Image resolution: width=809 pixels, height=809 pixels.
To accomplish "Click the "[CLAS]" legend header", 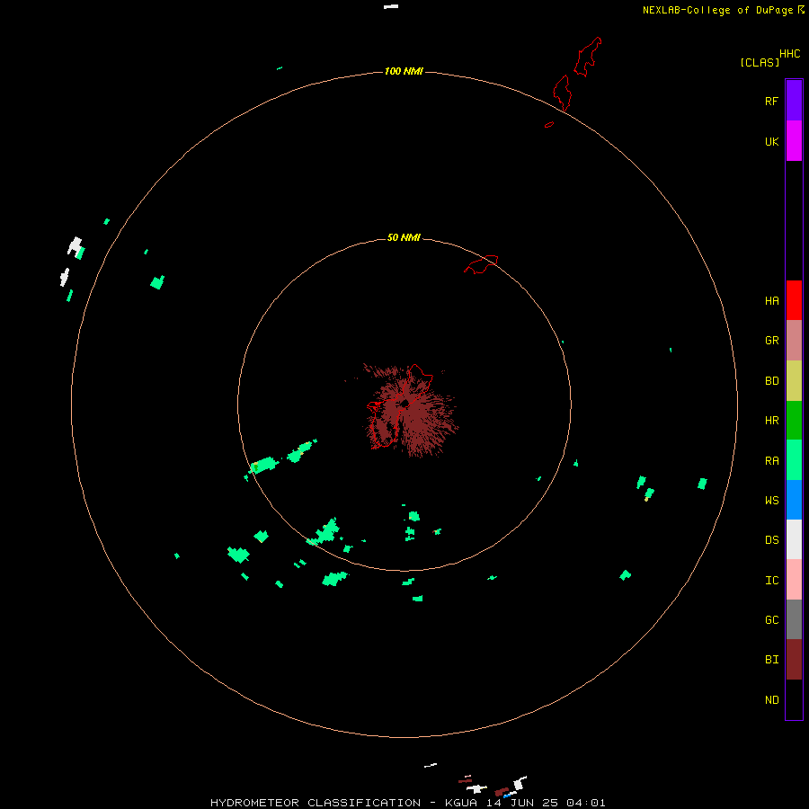I will [760, 62].
